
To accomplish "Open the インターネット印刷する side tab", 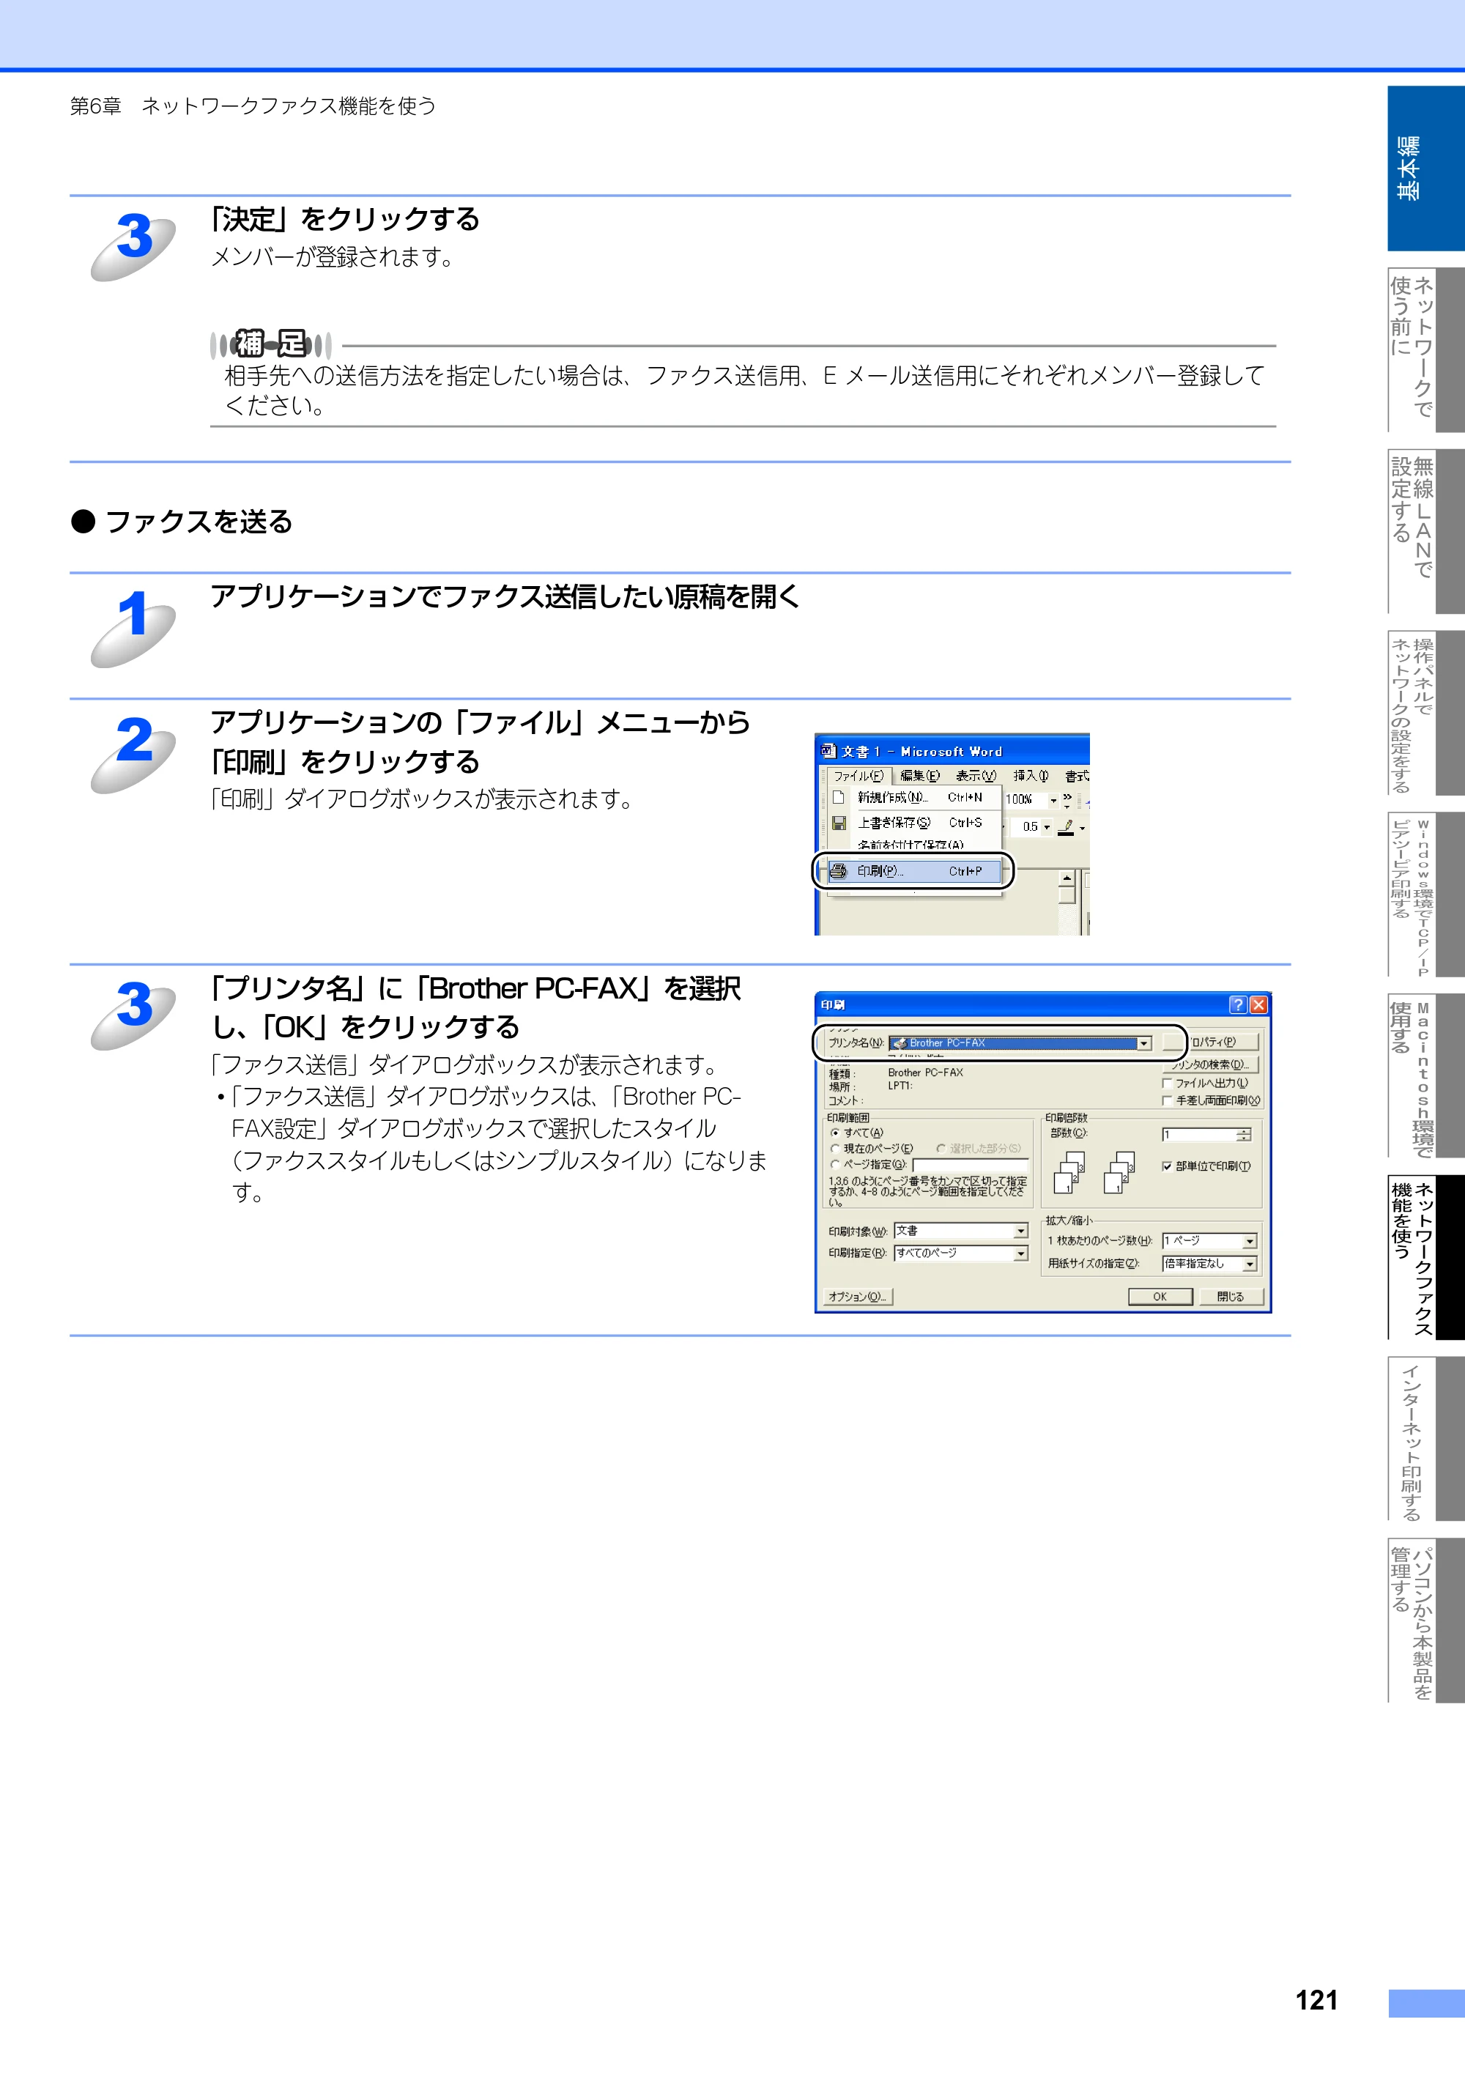I will 1425,1438.
